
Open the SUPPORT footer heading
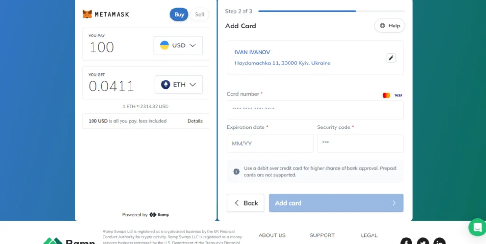[322, 235]
